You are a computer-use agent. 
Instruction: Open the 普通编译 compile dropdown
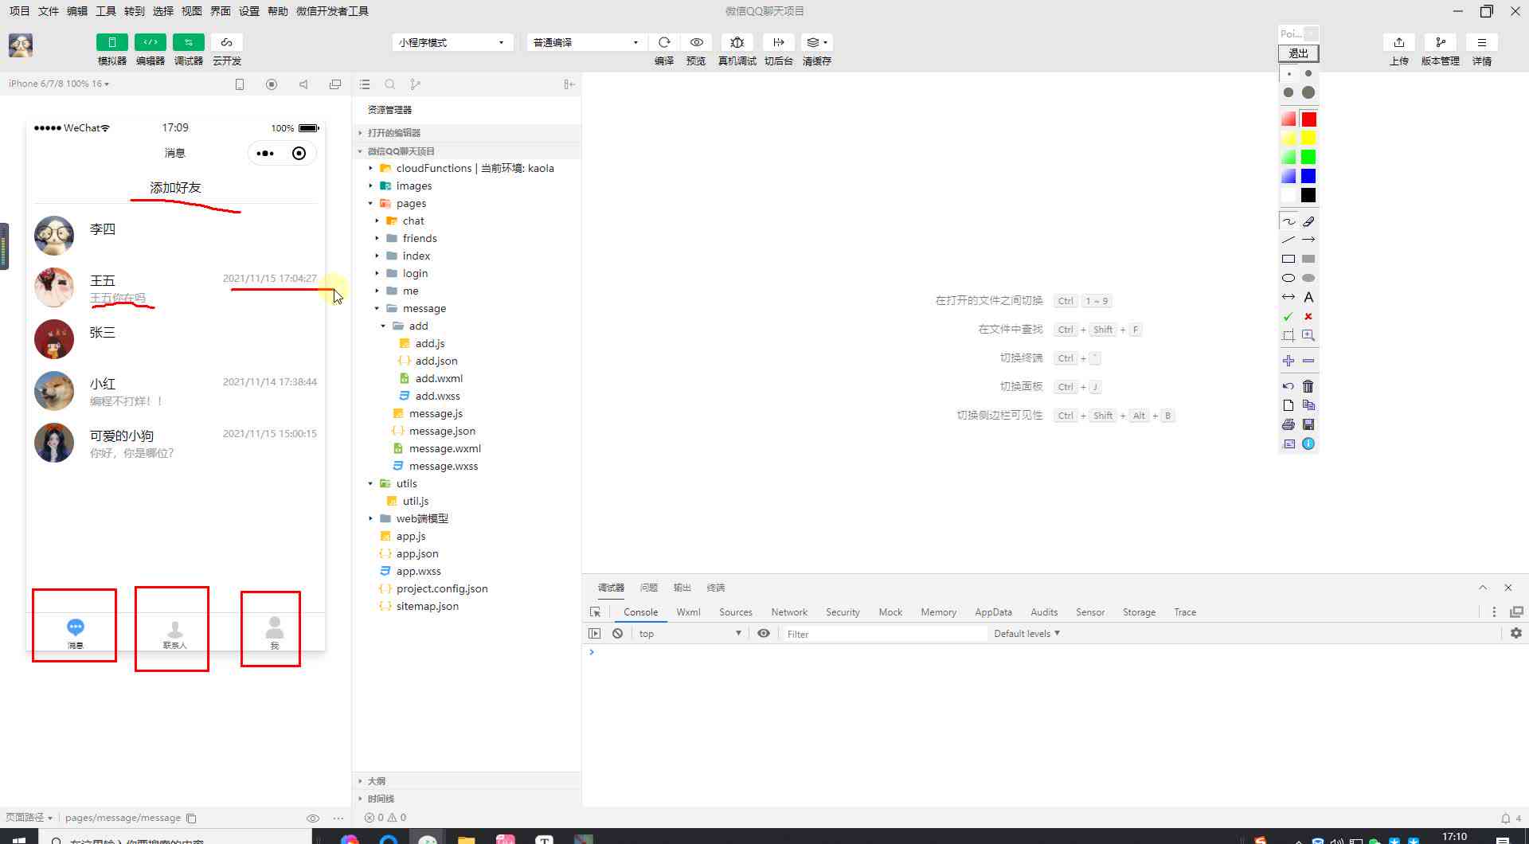tap(586, 42)
